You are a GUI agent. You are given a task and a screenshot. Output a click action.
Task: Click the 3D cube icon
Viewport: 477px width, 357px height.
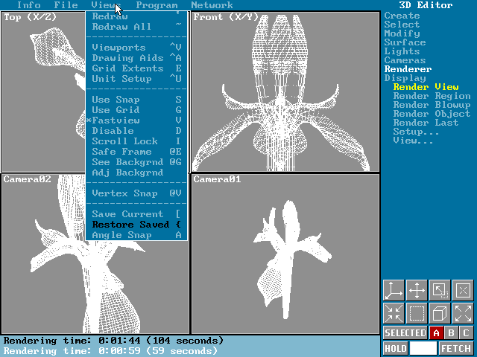point(440,313)
